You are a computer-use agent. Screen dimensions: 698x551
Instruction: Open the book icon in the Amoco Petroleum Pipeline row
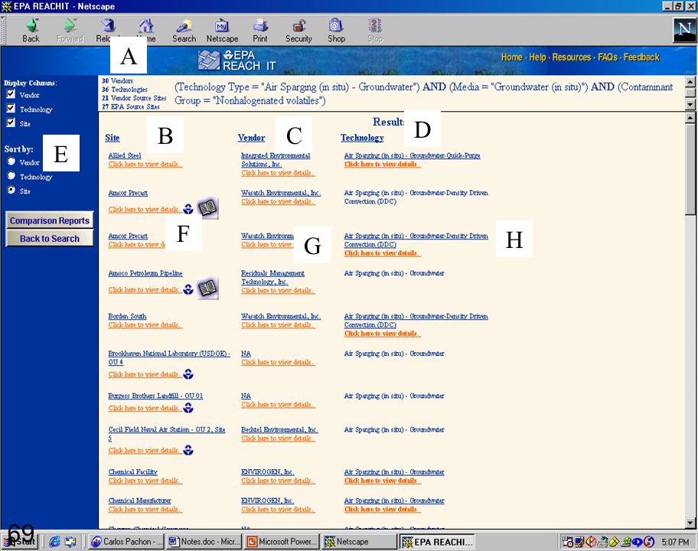point(207,289)
